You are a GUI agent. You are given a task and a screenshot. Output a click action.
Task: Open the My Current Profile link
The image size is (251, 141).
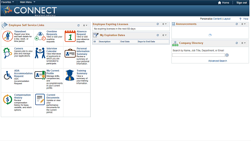coord(53,72)
